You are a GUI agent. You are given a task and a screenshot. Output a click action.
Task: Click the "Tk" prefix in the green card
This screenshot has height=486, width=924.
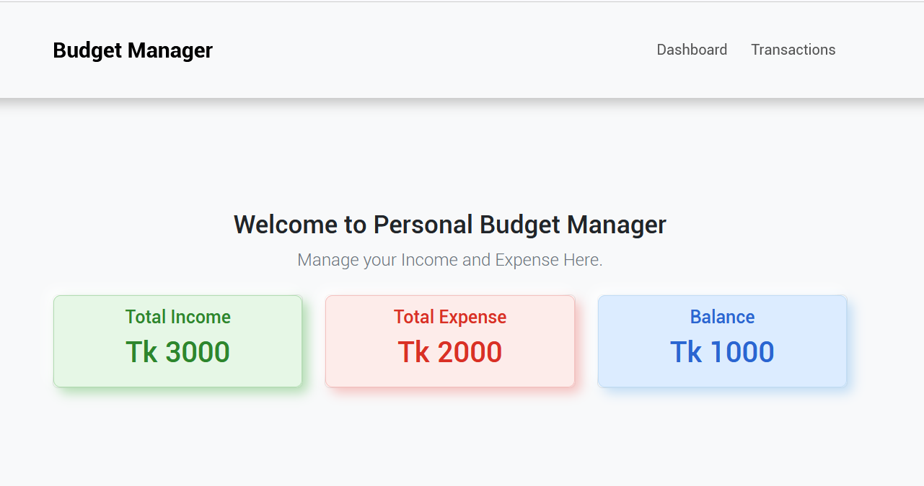[141, 352]
